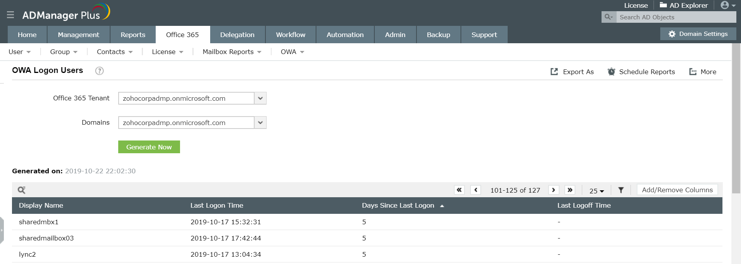Image resolution: width=741 pixels, height=264 pixels.
Task: Switch to the Backup tab
Action: tap(438, 35)
